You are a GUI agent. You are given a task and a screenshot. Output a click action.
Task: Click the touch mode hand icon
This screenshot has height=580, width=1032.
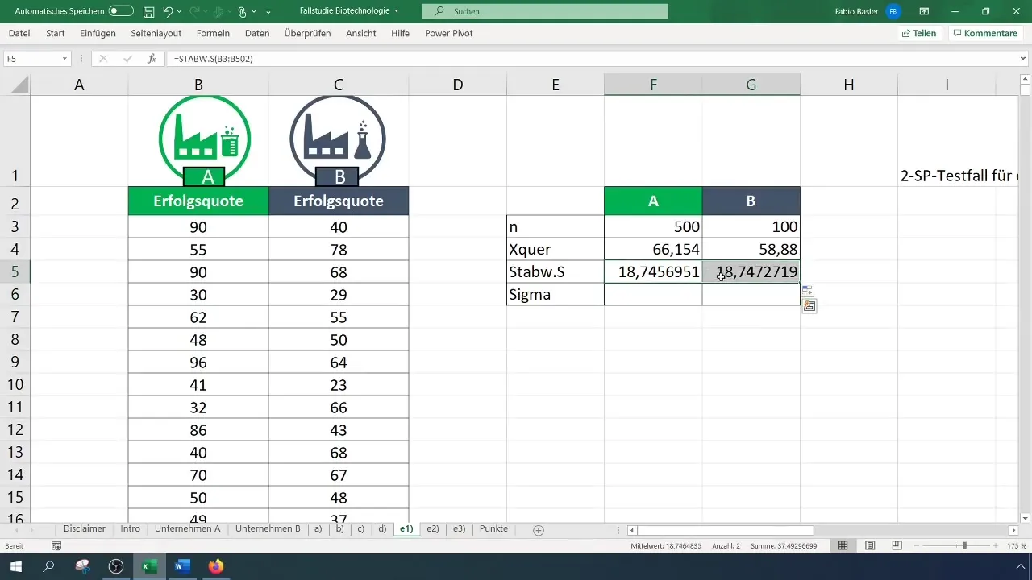241,11
